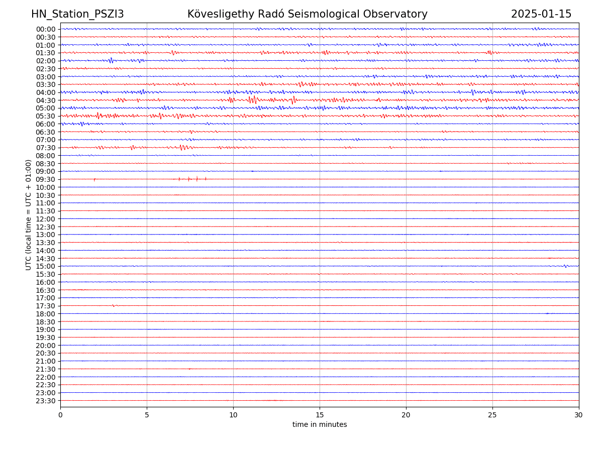Click the x-axis tick label 10
Viewport: 603px width, 452px height.
233,415
